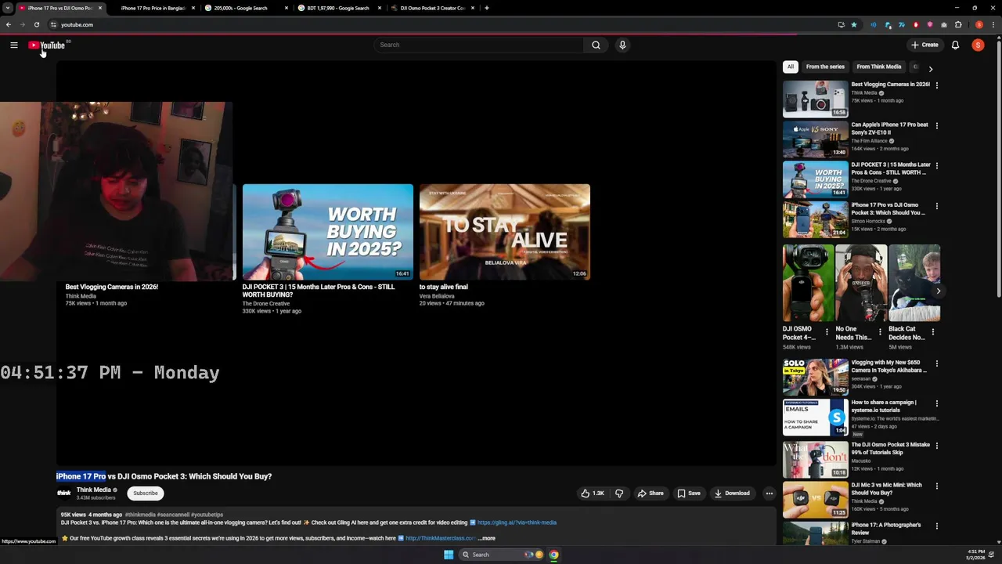Open Black Cat Decides Short
Image resolution: width=1002 pixels, height=564 pixels.
(914, 283)
